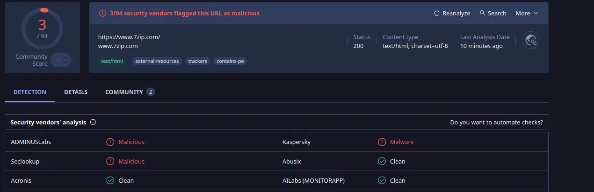Click the ADMINUSLabs Malicious warning icon
Image resolution: width=594 pixels, height=192 pixels.
pyautogui.click(x=110, y=142)
